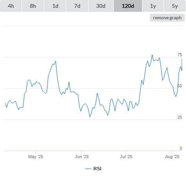Click the remove graph button

tap(167, 18)
